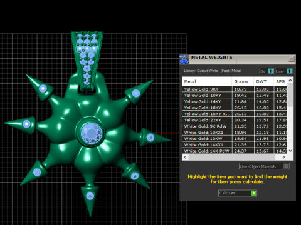This screenshot has width=301, height=225.
Task: Close the Metal Weights dialog
Action: click(292, 59)
